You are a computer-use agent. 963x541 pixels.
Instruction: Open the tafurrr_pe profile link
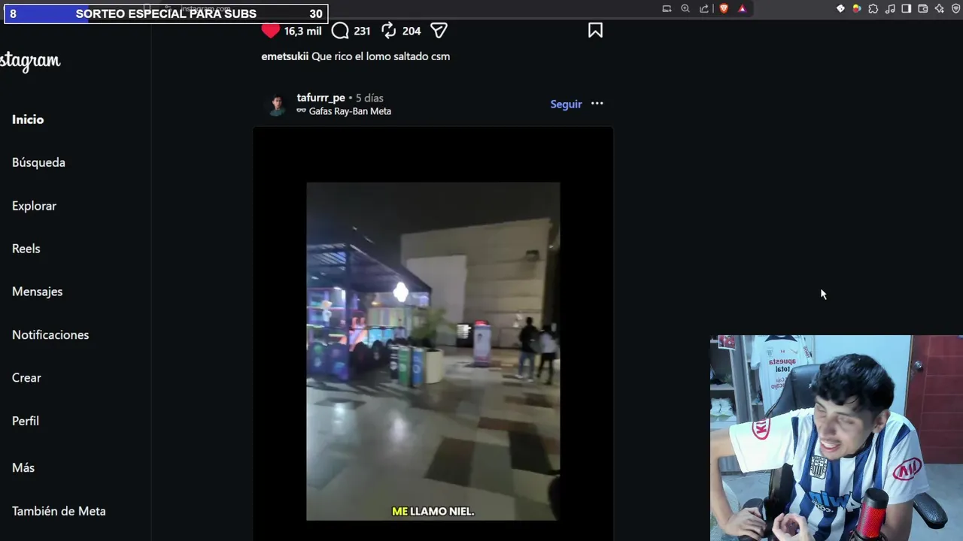click(320, 98)
